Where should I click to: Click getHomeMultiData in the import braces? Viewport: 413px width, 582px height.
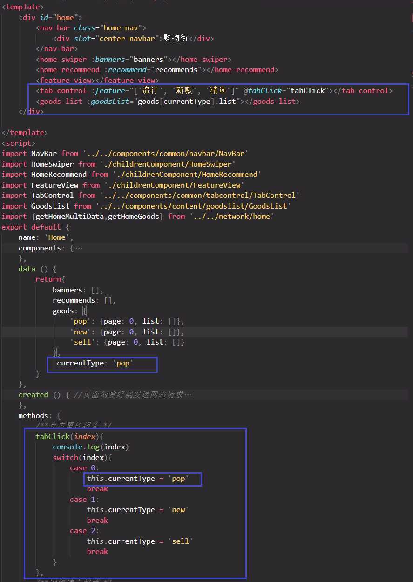70,217
